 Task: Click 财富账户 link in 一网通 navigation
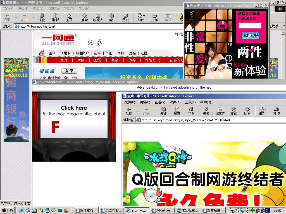point(82,53)
